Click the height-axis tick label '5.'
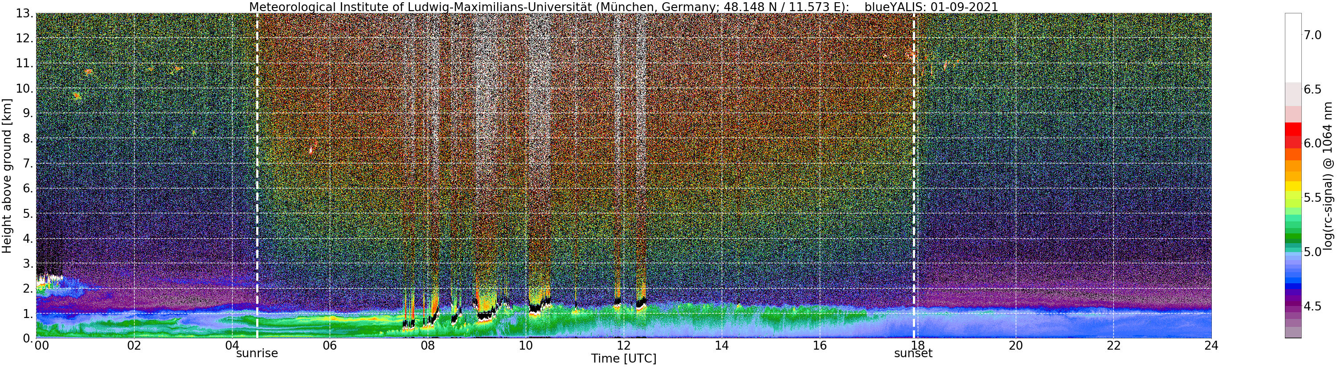The image size is (1337, 367). tap(28, 213)
